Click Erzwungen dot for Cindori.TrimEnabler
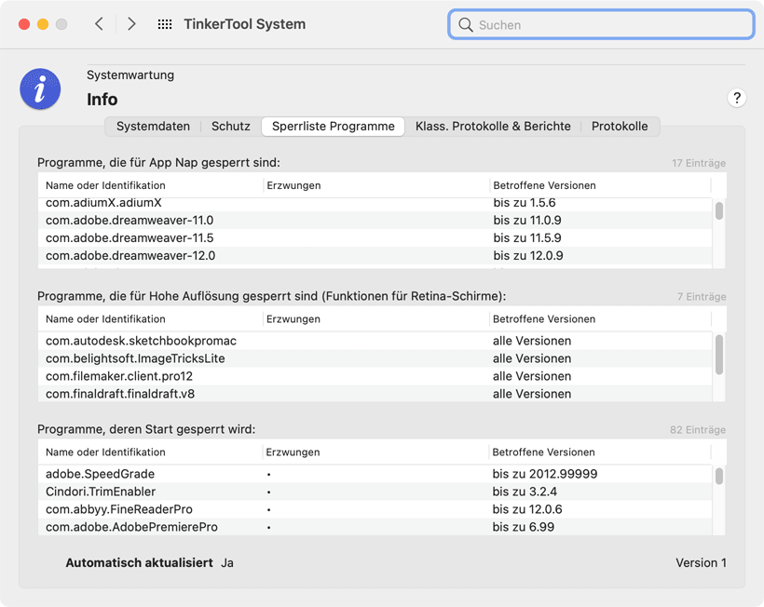This screenshot has height=607, width=764. pyautogui.click(x=269, y=492)
